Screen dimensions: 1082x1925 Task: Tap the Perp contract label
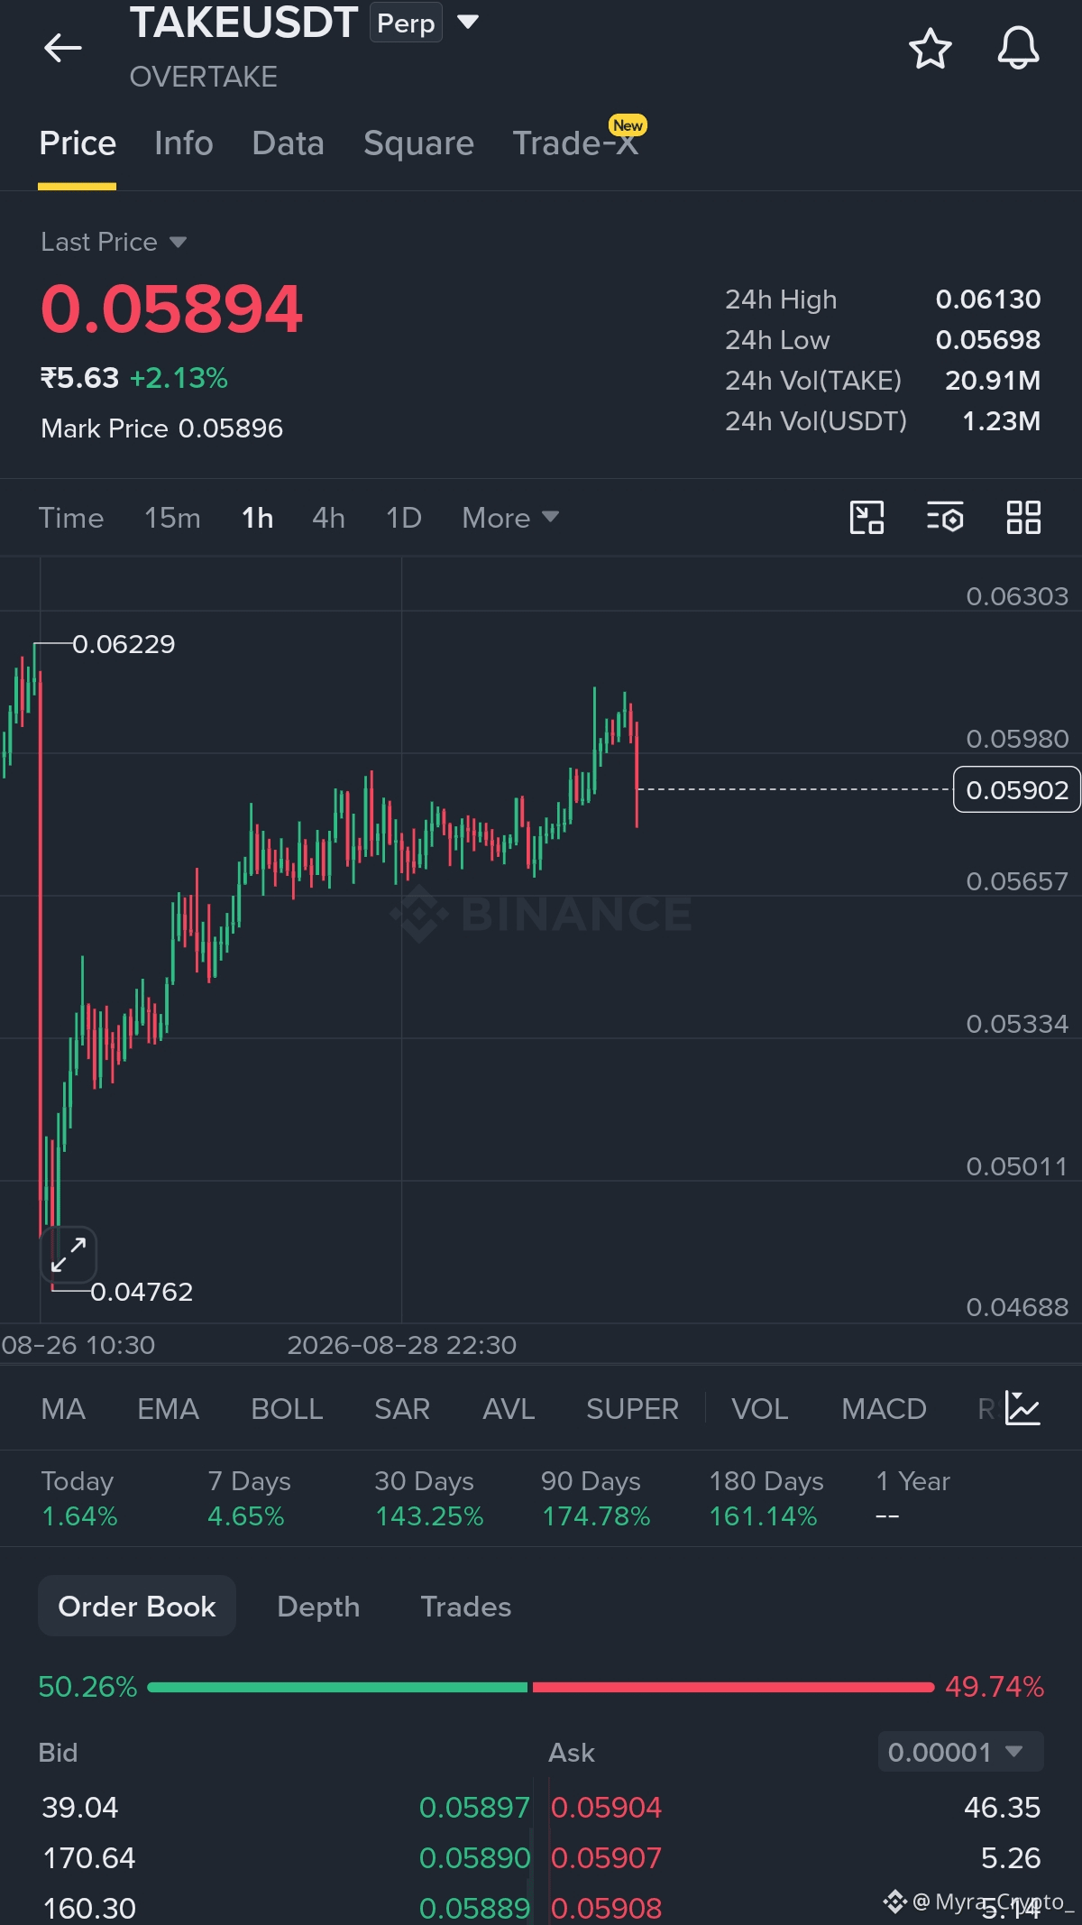406,23
